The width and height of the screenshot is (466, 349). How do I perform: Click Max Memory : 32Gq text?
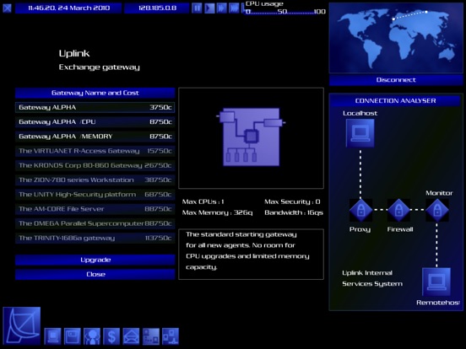tap(217, 212)
